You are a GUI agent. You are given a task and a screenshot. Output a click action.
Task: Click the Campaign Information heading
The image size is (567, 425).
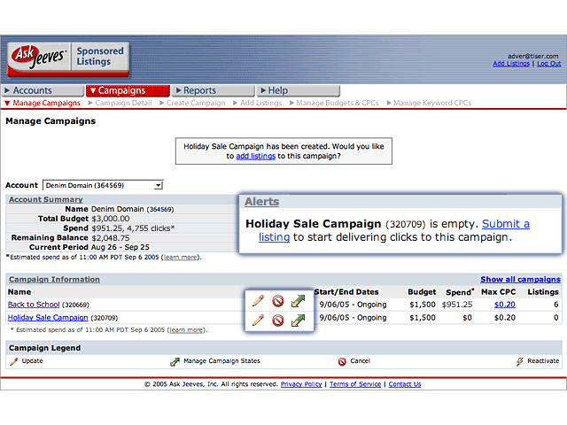[54, 280]
